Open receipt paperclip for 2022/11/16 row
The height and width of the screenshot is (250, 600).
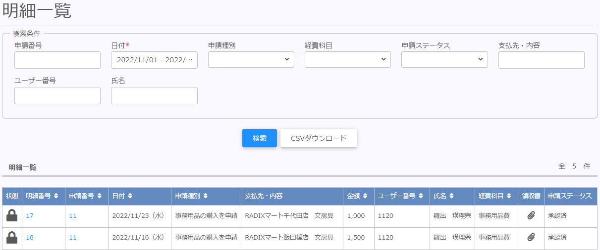(x=531, y=238)
